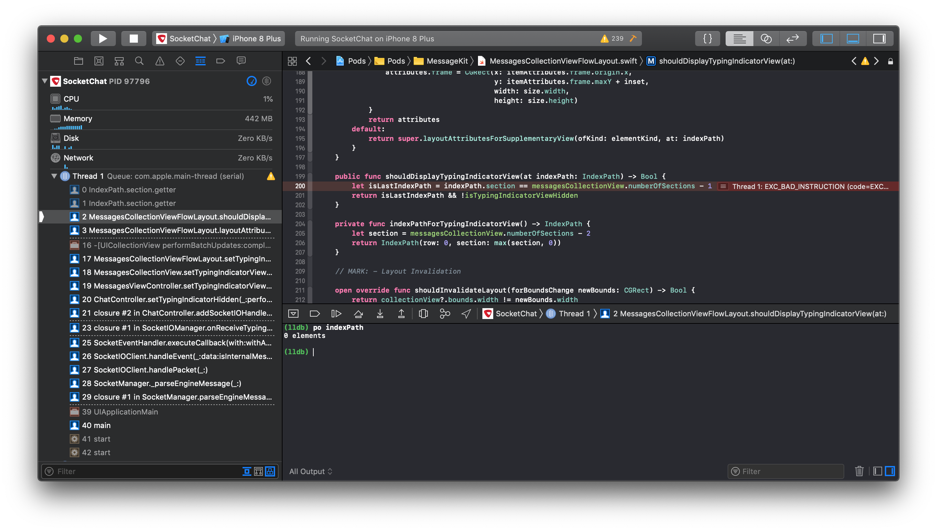Click the Step over button
The height and width of the screenshot is (531, 937).
pyautogui.click(x=358, y=314)
